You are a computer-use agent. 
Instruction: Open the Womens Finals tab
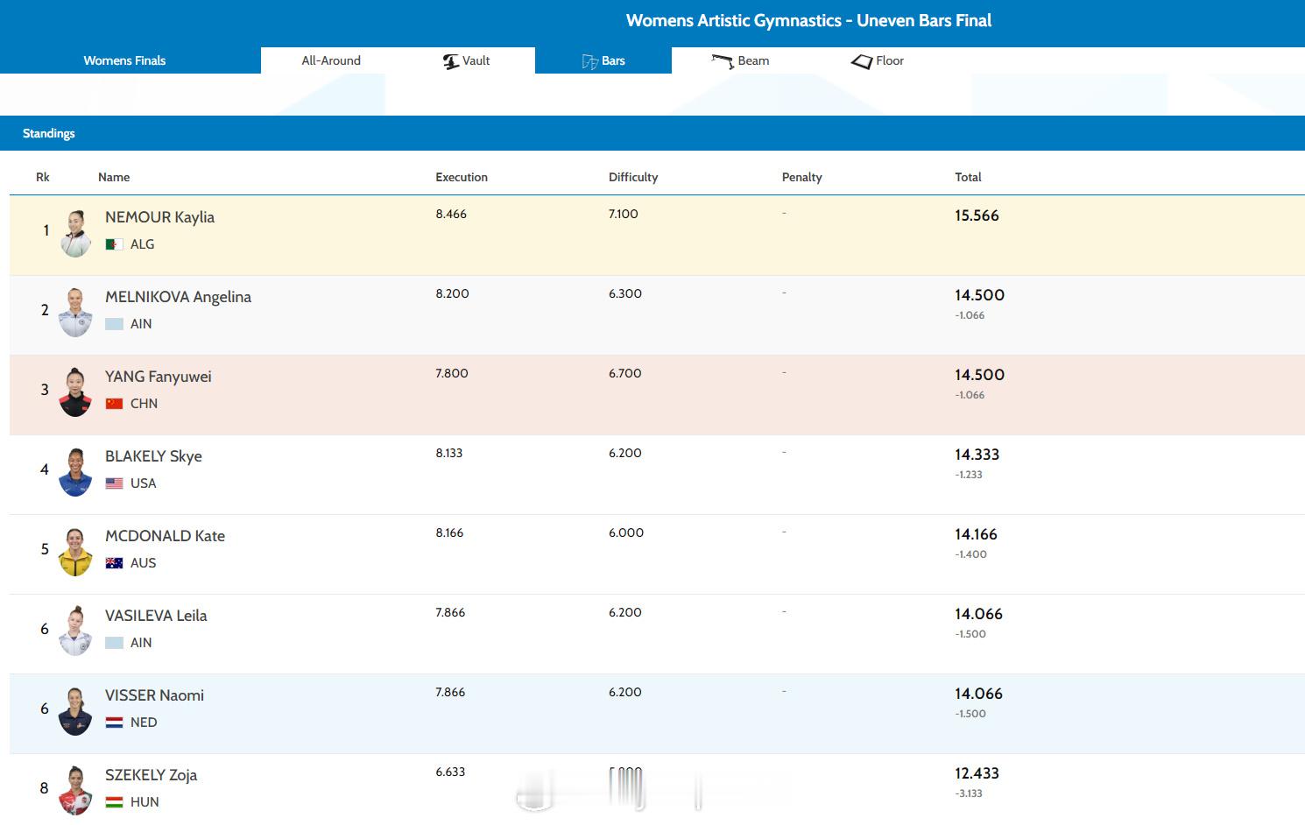[x=124, y=60]
